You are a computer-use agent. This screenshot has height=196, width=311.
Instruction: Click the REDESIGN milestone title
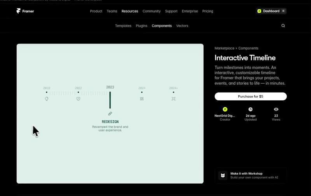pos(110,122)
